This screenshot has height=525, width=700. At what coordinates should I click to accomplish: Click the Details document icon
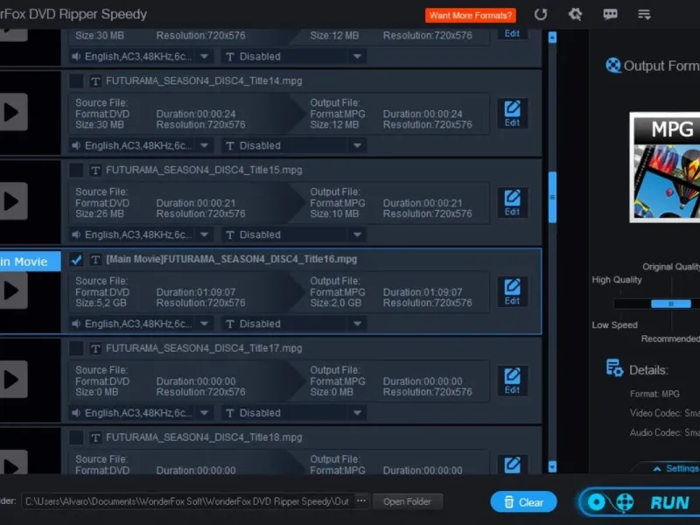[x=614, y=368]
